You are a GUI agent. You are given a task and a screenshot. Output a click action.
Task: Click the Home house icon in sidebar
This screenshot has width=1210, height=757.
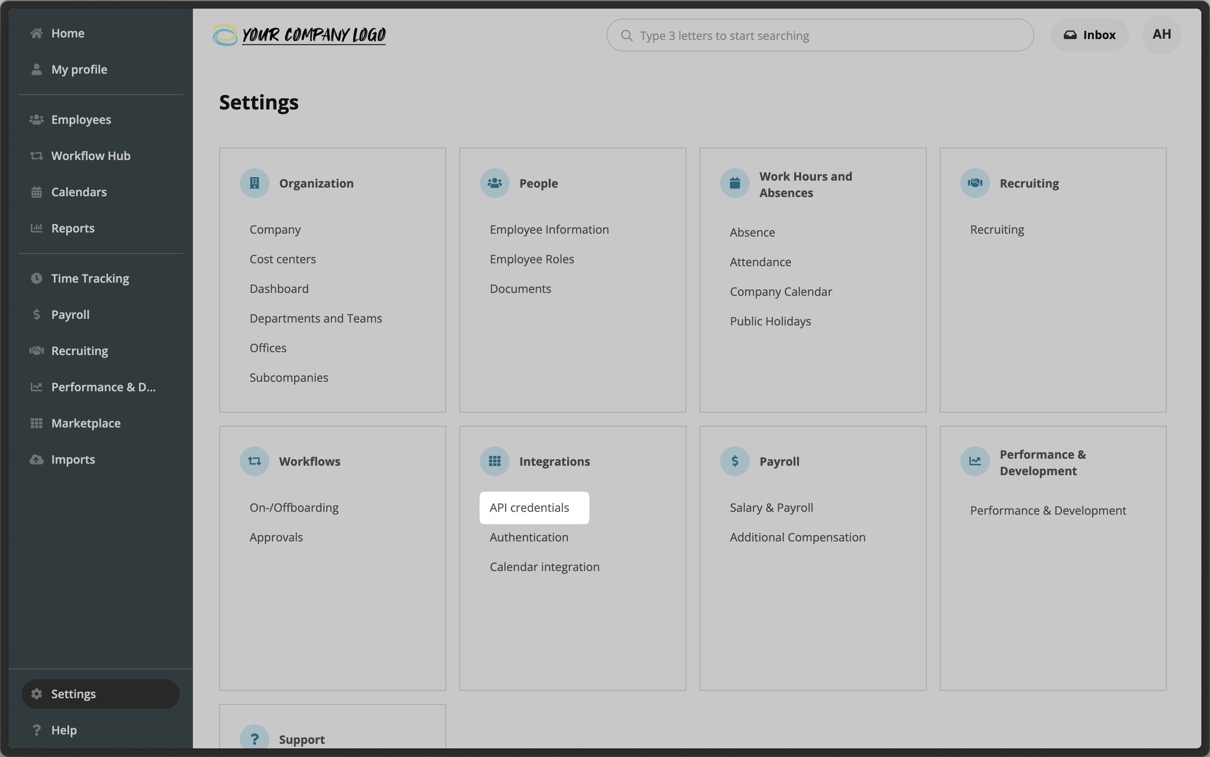[x=36, y=34]
